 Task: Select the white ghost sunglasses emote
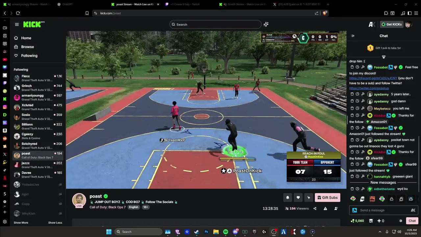(x=362, y=199)
